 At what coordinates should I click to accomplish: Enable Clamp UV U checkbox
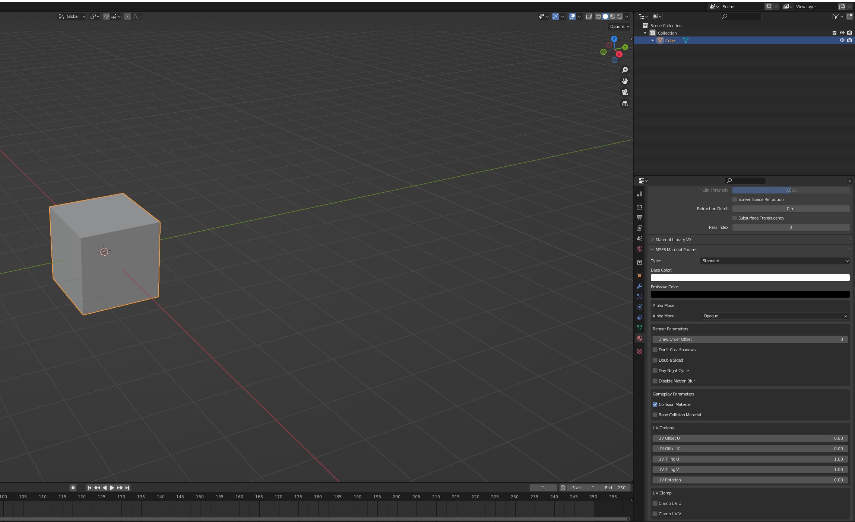(655, 503)
